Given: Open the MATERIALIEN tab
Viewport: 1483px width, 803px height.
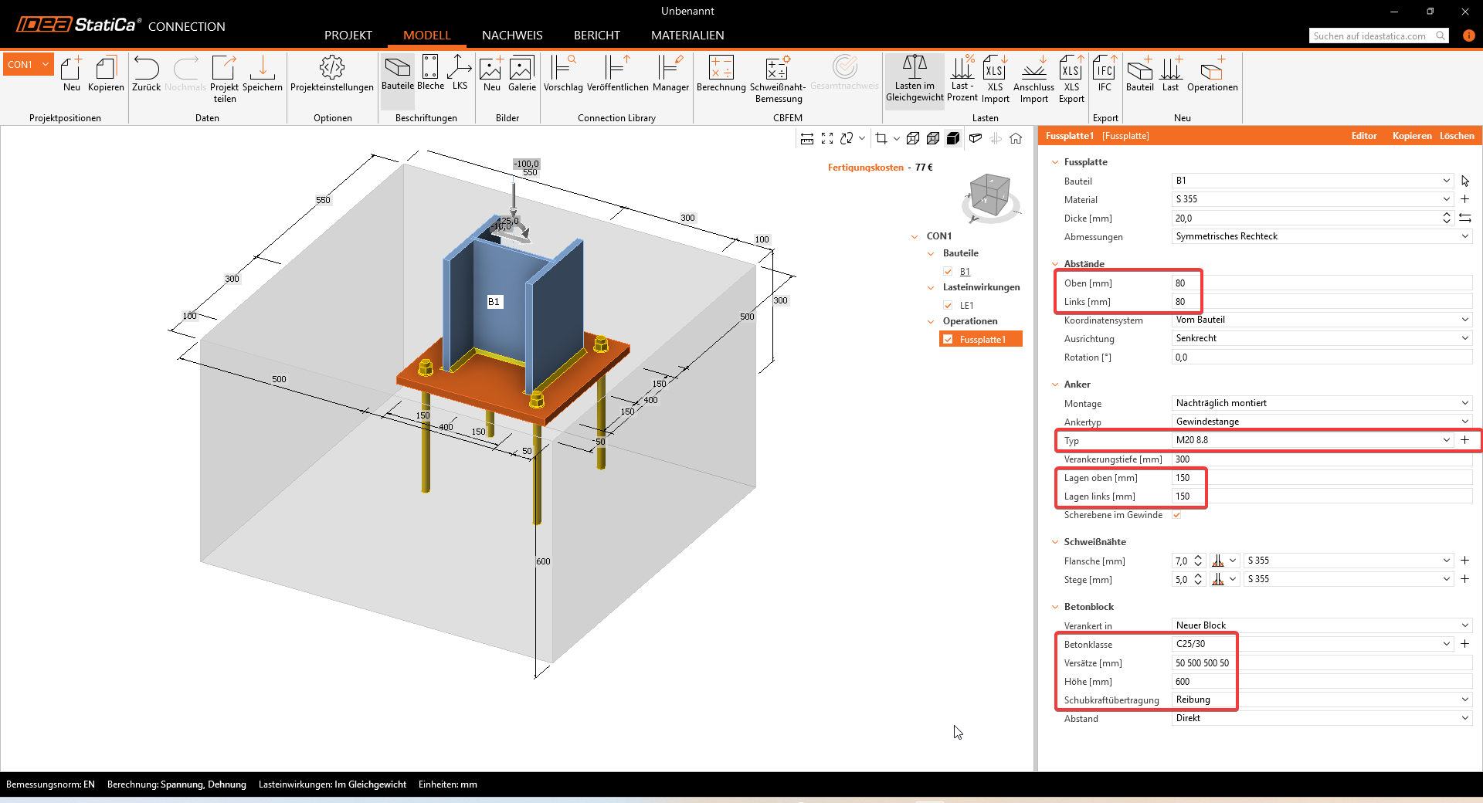Looking at the screenshot, I should pos(687,36).
